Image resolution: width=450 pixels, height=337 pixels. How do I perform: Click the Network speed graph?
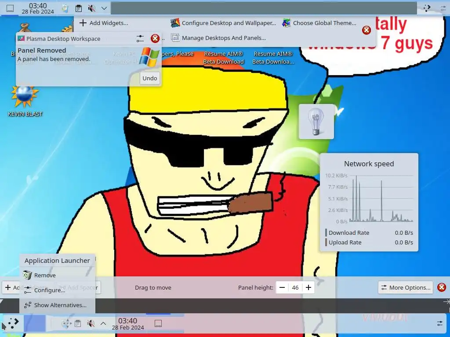point(369,198)
